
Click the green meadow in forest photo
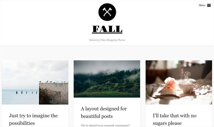pos(107,94)
